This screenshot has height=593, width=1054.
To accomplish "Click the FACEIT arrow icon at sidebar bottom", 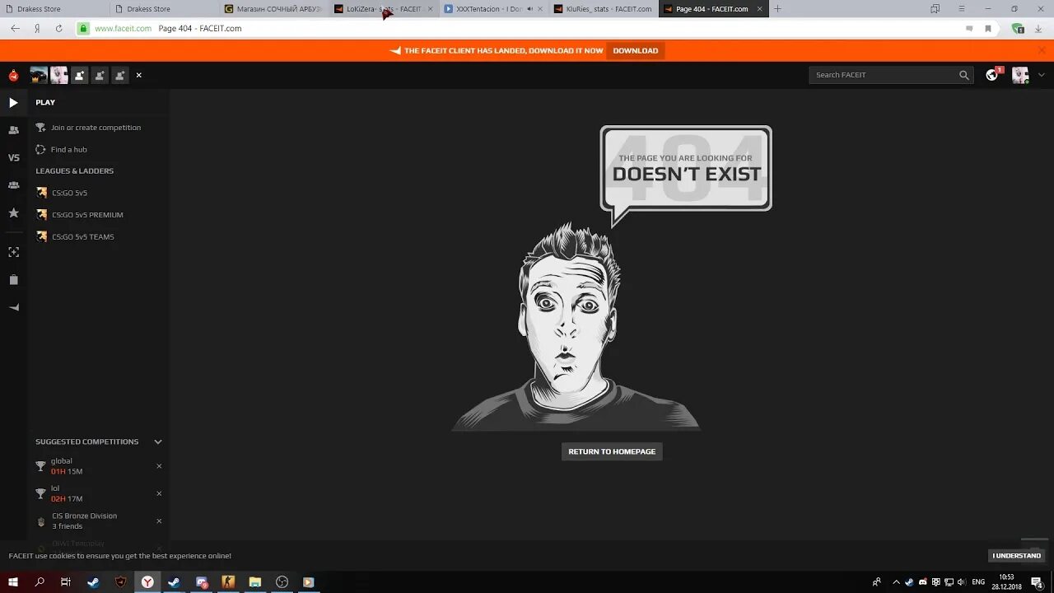I will click(x=13, y=307).
